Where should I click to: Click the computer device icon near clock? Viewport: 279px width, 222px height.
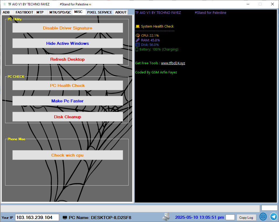pyautogui.click(x=166, y=217)
